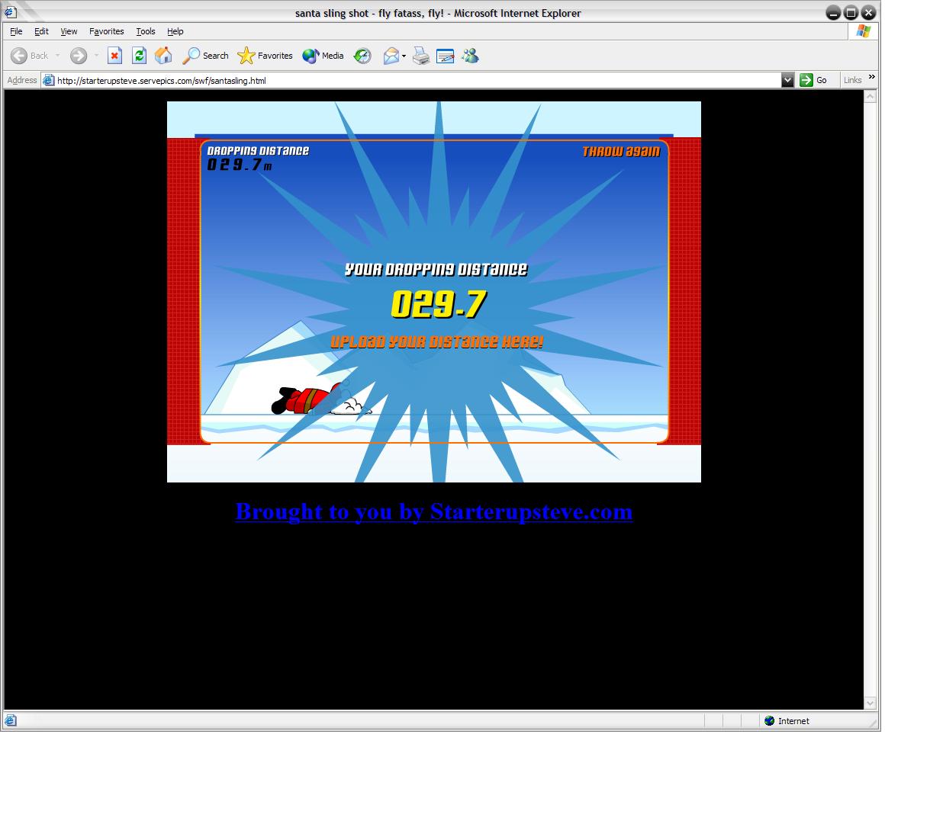
Task: Open the Search panel
Action: pyautogui.click(x=206, y=56)
